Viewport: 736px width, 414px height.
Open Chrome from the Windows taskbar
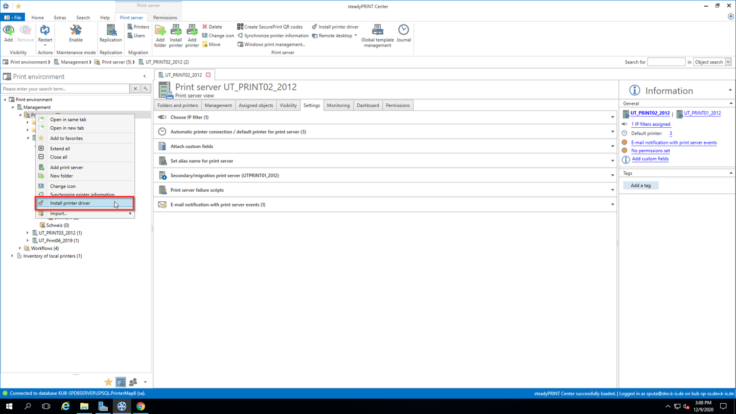[141, 406]
